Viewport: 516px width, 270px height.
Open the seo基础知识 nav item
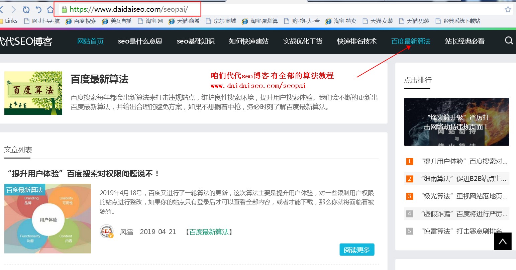pos(196,41)
